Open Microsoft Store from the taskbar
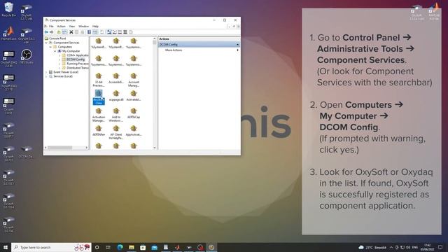This screenshot has width=448, height=252. point(143,247)
